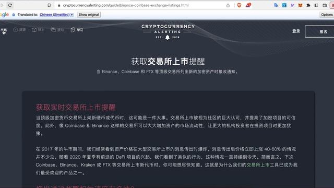
Task: Open Brave Shields lion icon
Action: point(239,5)
